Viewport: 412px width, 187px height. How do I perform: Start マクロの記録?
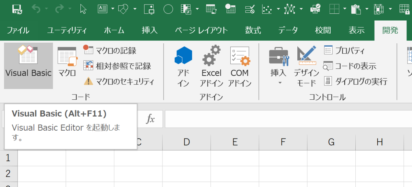[110, 51]
